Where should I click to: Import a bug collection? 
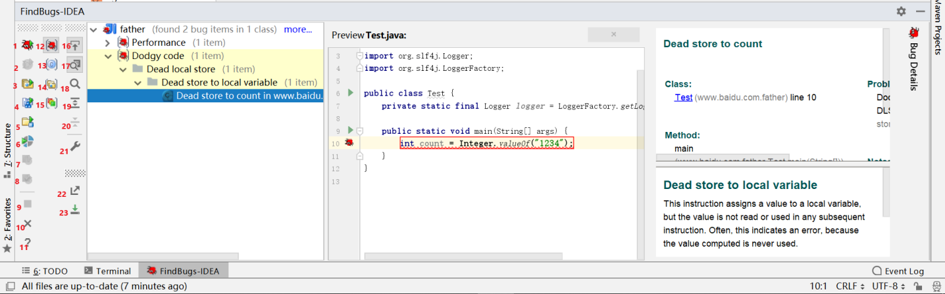click(75, 209)
